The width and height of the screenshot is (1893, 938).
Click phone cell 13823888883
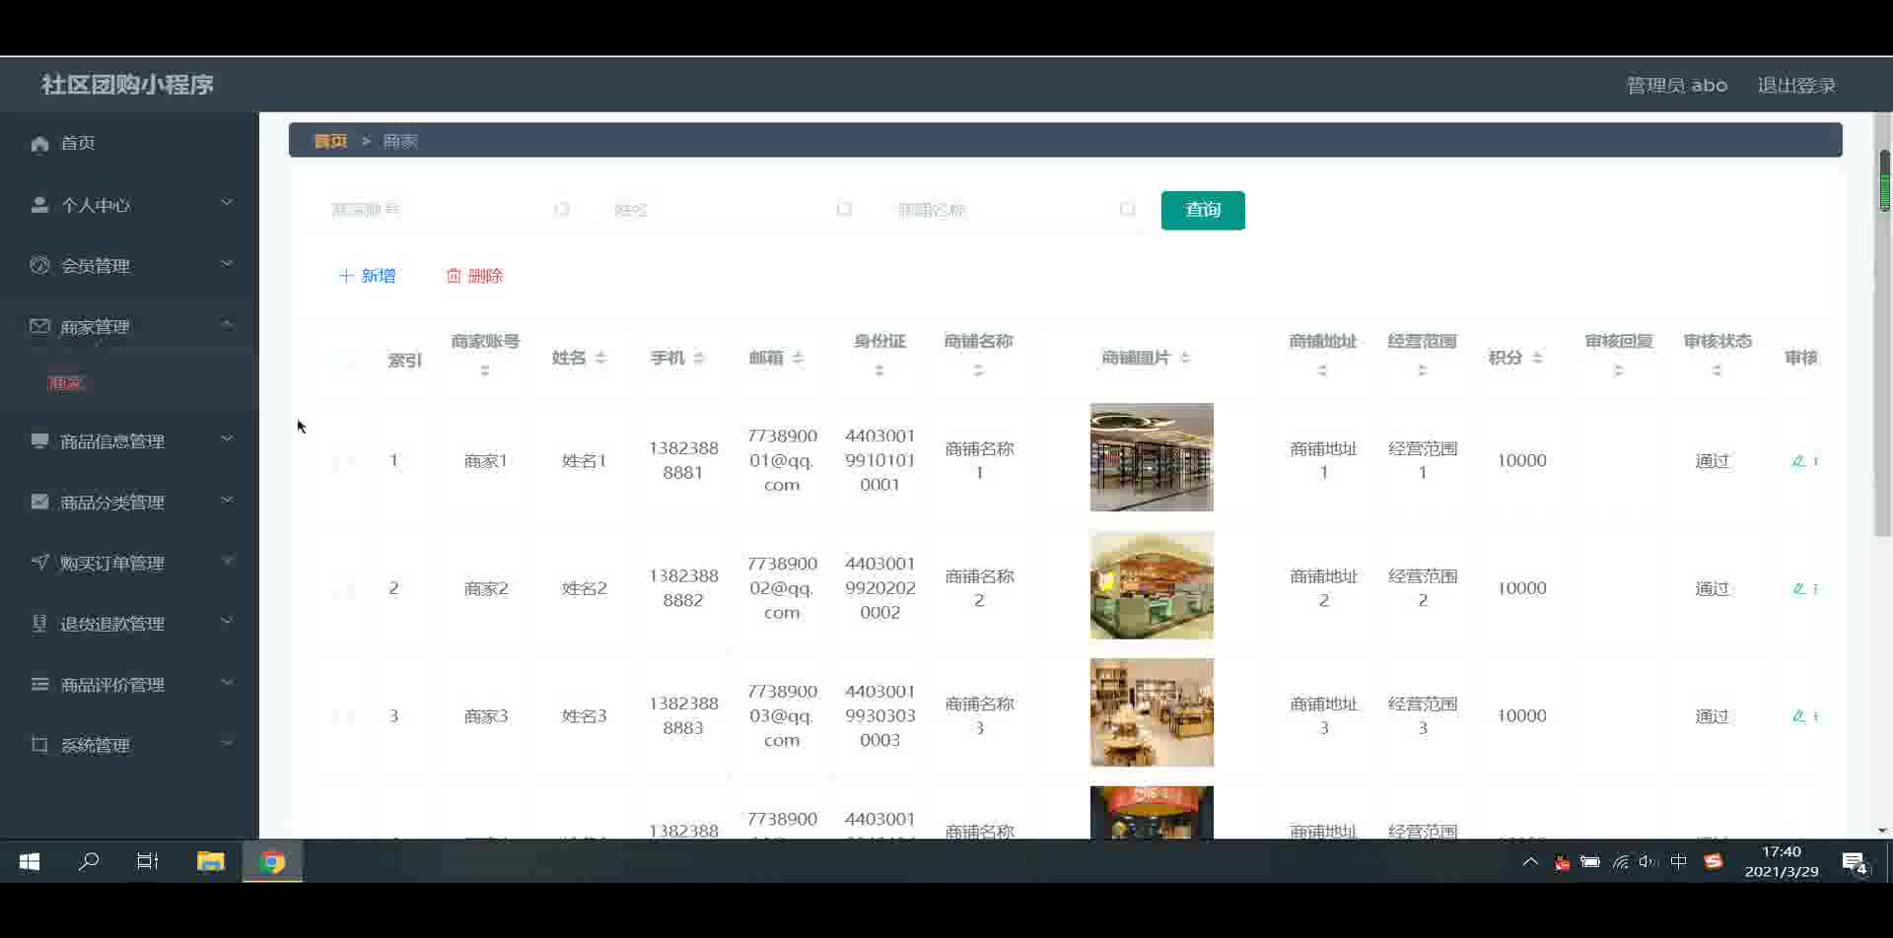pos(683,716)
